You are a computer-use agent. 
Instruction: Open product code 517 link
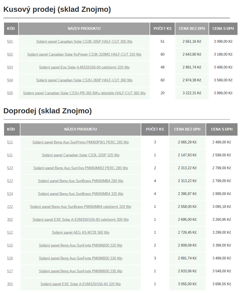(x=10, y=271)
